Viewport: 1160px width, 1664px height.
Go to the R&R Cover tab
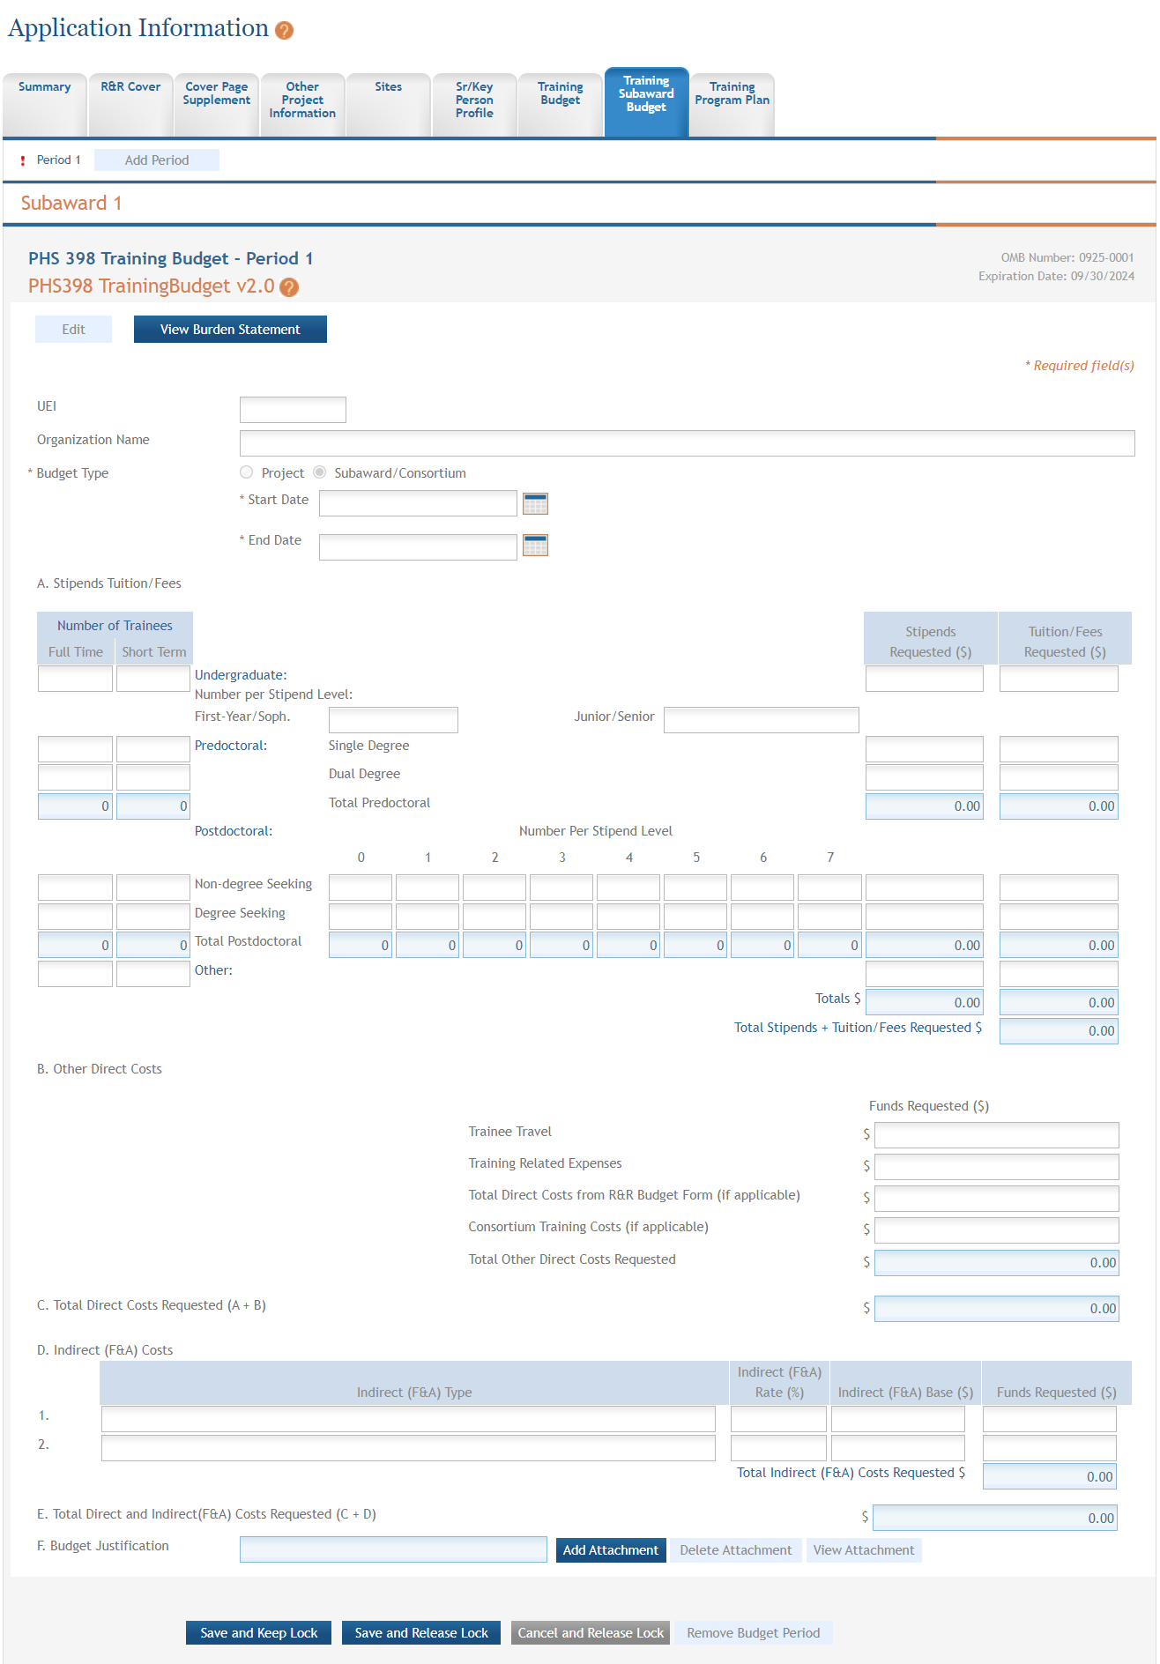click(130, 87)
